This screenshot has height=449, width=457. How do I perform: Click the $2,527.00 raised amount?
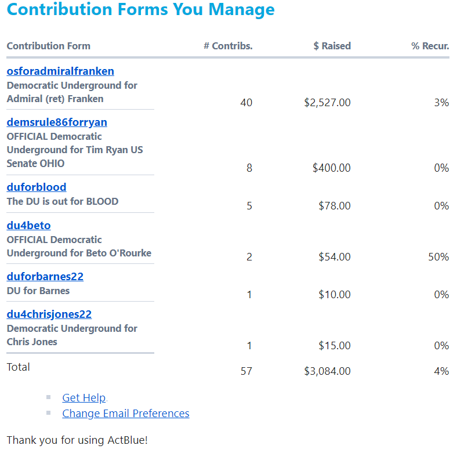point(327,103)
